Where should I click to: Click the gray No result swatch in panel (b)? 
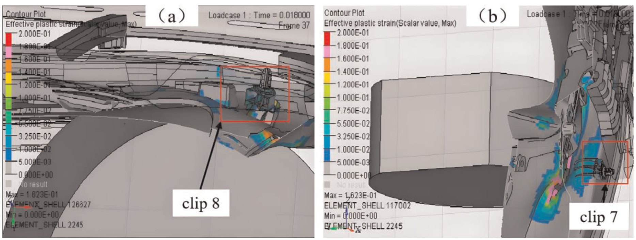click(x=327, y=185)
